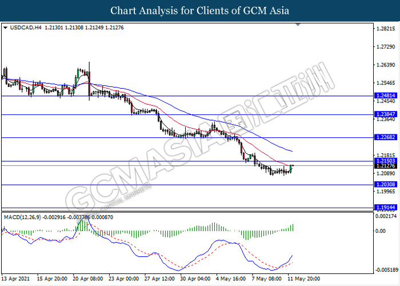Click the chart title mentioning GCM Asia
The height and width of the screenshot is (286, 400).
(x=200, y=11)
